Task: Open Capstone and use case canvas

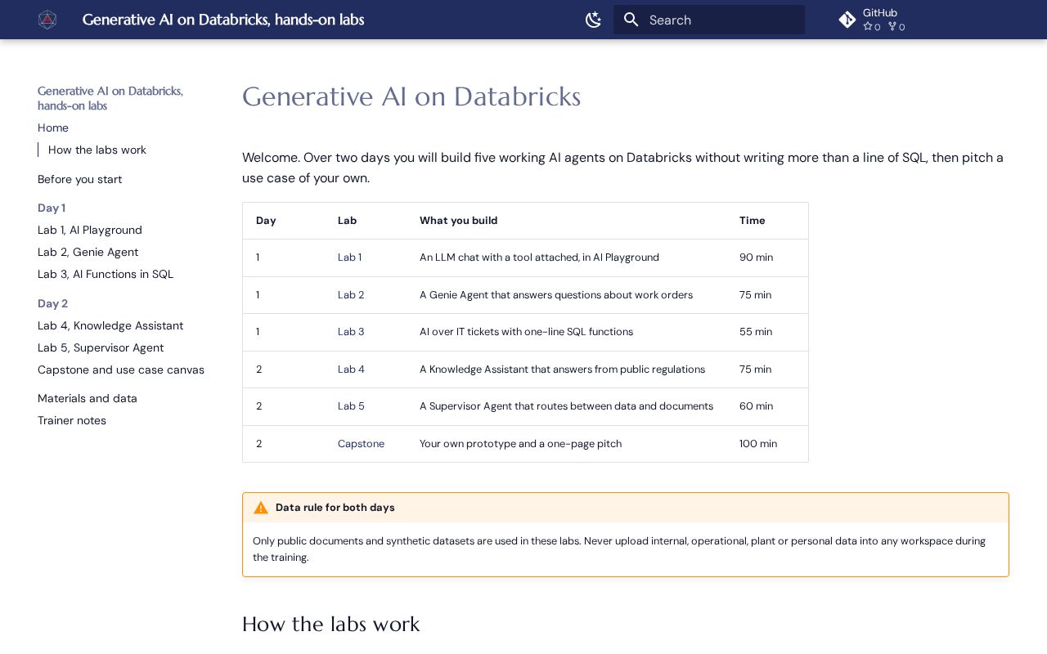Action: point(121,370)
